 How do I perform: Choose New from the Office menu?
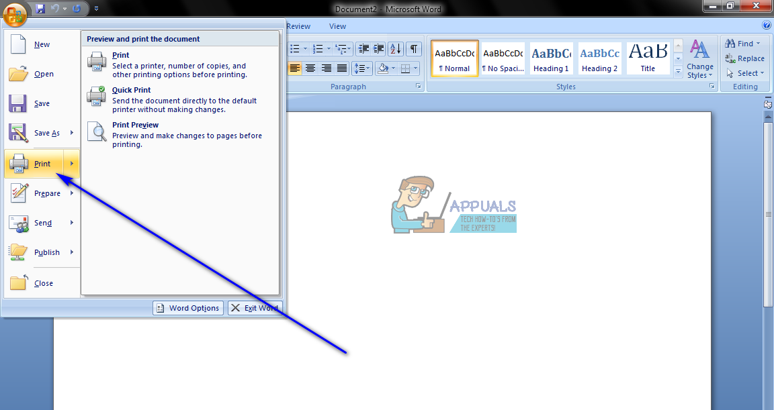pos(42,44)
